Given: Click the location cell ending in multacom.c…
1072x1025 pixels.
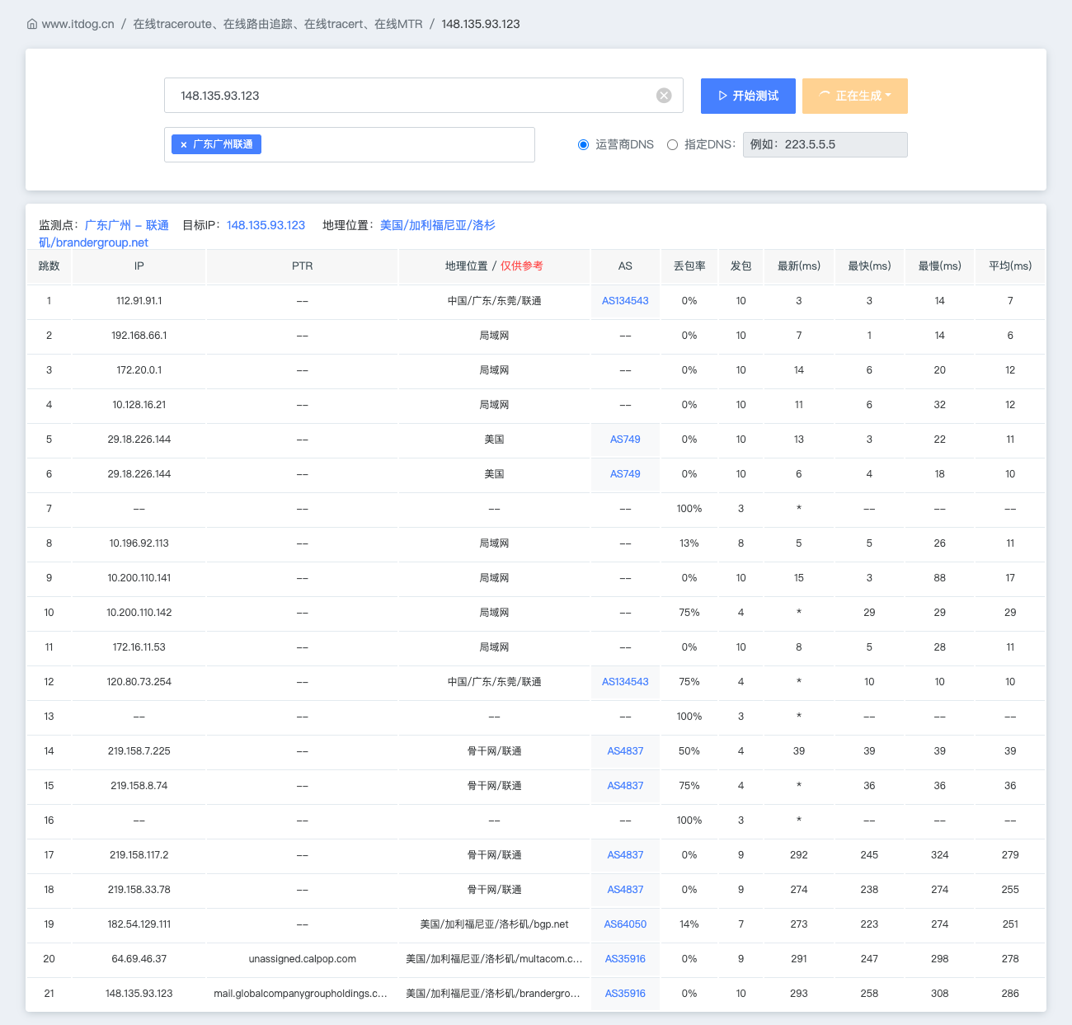Looking at the screenshot, I should pyautogui.click(x=494, y=959).
